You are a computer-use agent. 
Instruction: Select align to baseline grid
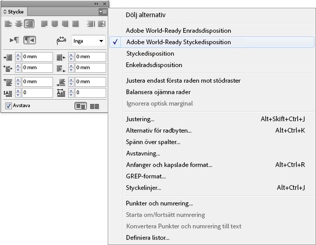point(95,106)
